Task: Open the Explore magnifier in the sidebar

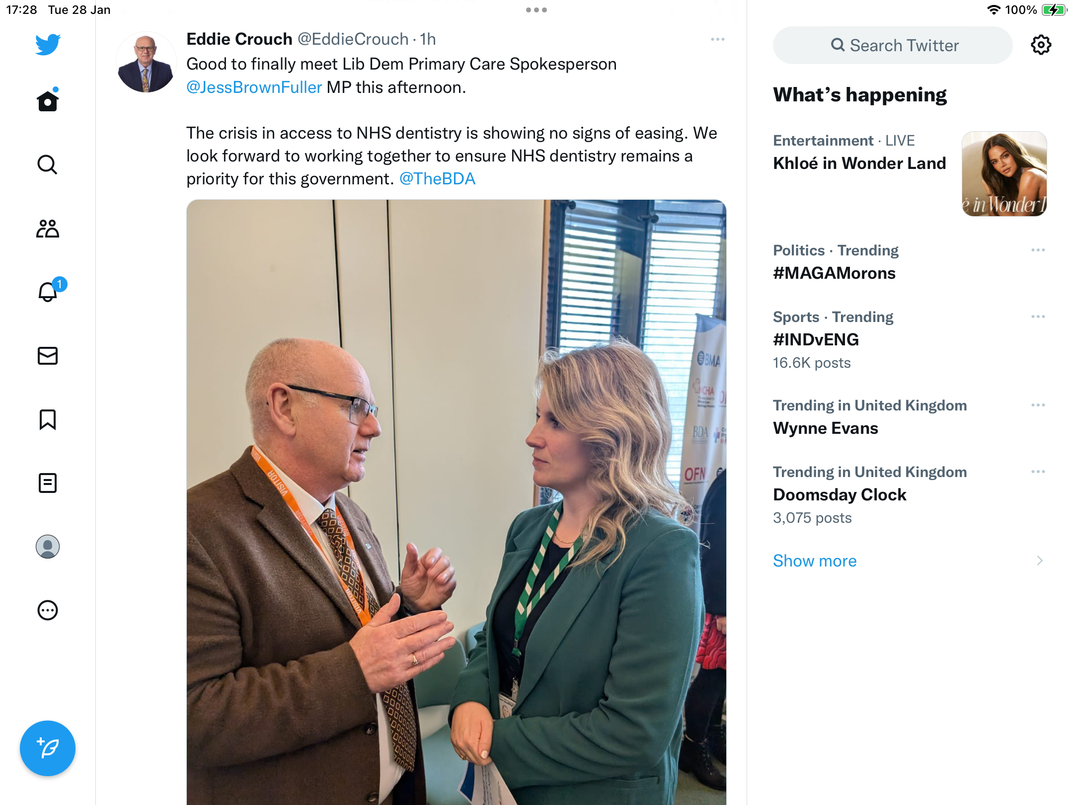Action: (48, 164)
